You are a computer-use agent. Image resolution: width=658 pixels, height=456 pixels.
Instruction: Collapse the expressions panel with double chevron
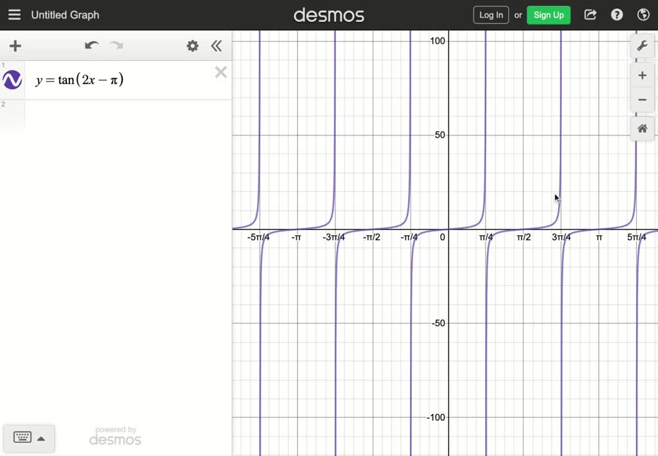tap(217, 46)
